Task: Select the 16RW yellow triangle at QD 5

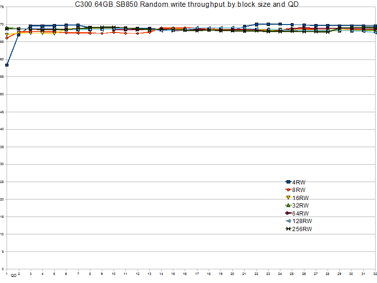Action: tap(54, 33)
